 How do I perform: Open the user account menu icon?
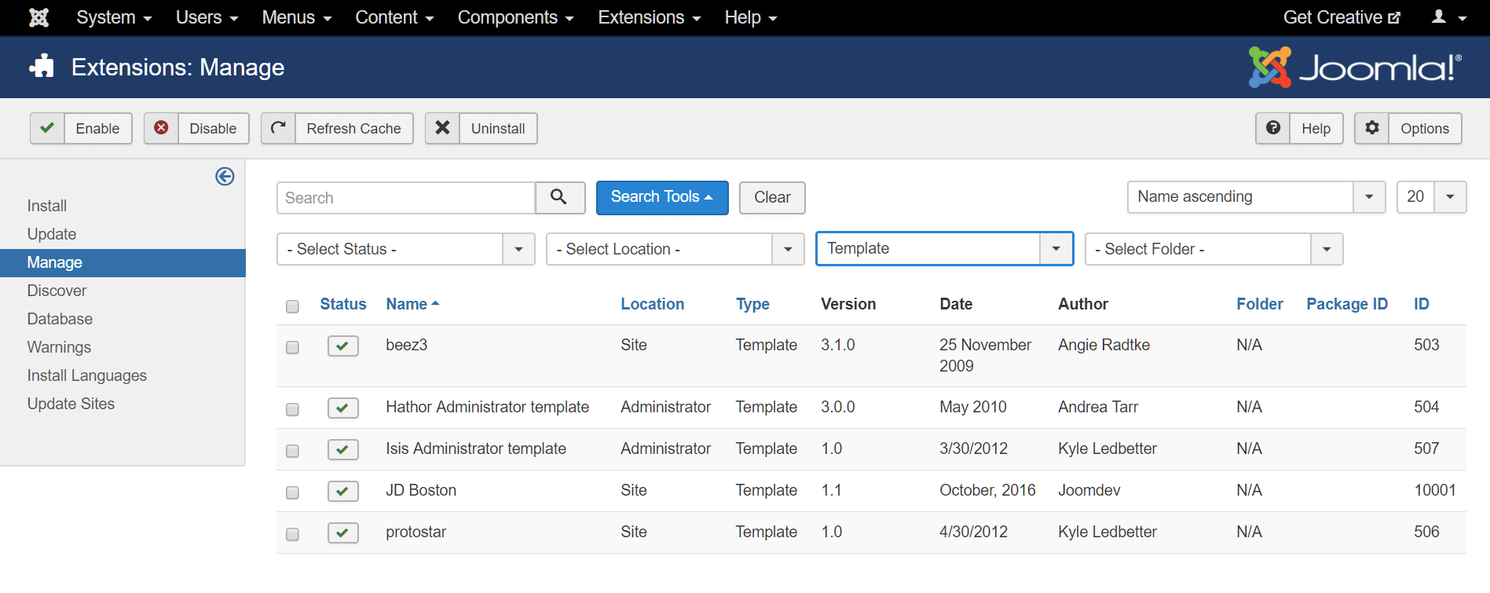pyautogui.click(x=1448, y=17)
